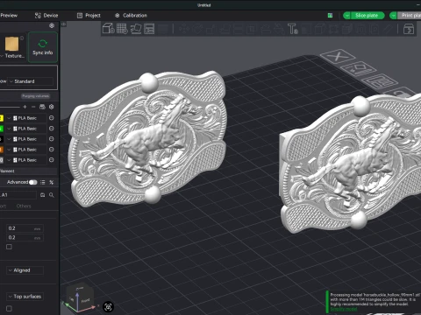
Task: Click the Print plate button
Action: [410, 16]
